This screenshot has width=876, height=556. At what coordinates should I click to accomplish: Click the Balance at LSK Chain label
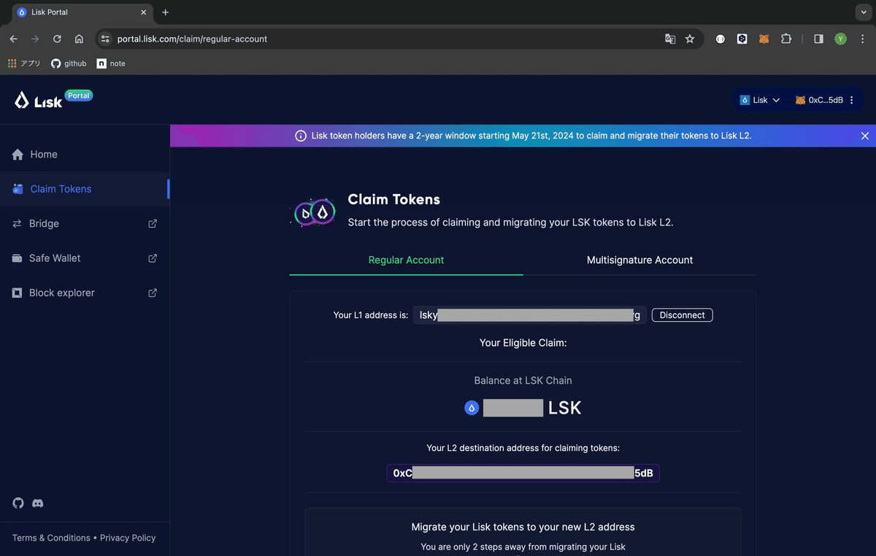523,380
